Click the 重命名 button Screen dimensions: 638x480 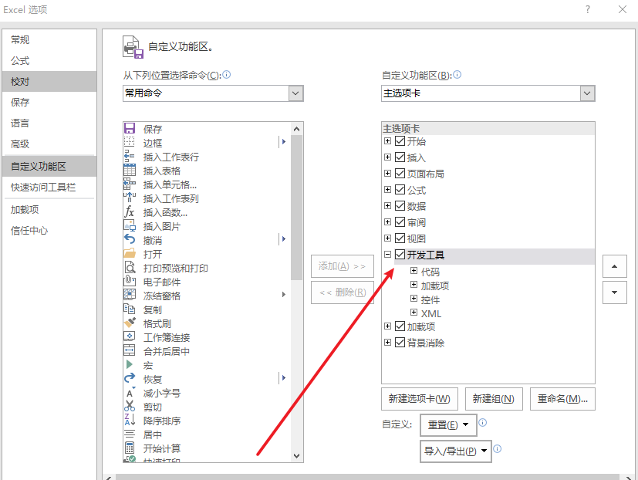[562, 398]
